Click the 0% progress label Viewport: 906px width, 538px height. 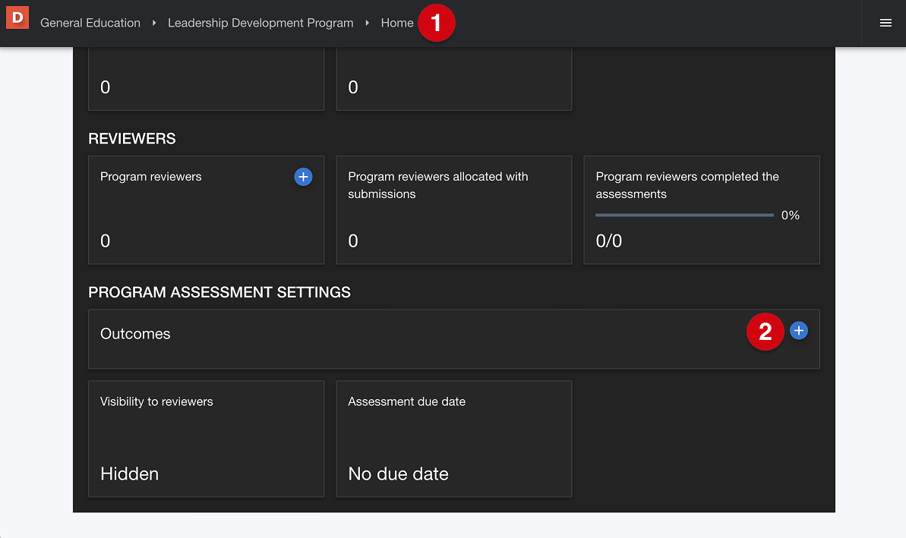(791, 216)
